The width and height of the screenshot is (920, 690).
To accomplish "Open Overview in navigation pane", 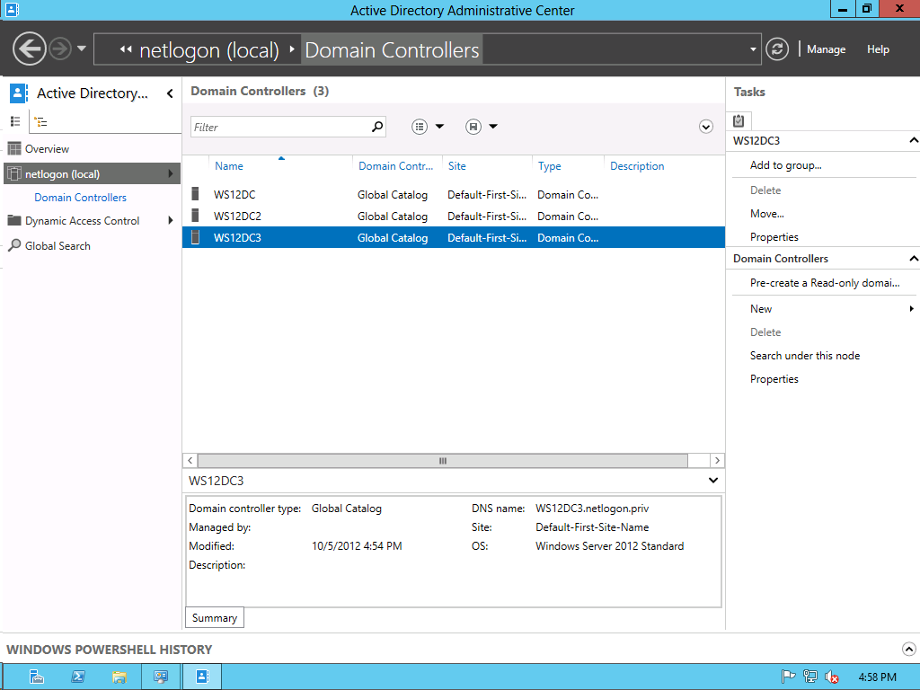I will tap(47, 149).
